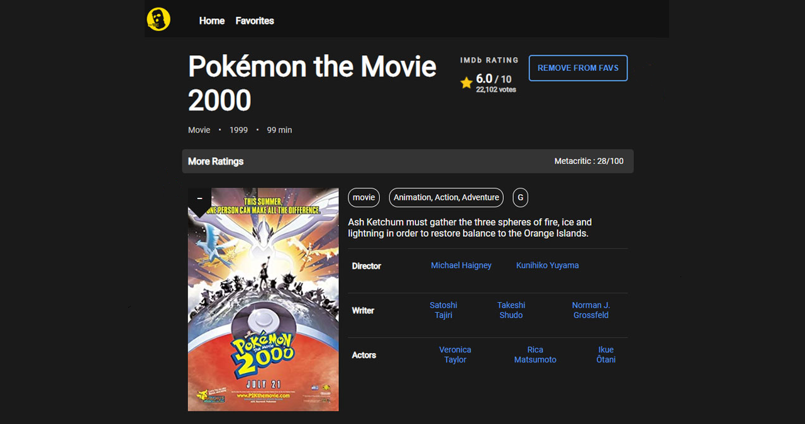This screenshot has height=424, width=805.
Task: Open writer Satoshi Tajiri's page
Action: (443, 310)
